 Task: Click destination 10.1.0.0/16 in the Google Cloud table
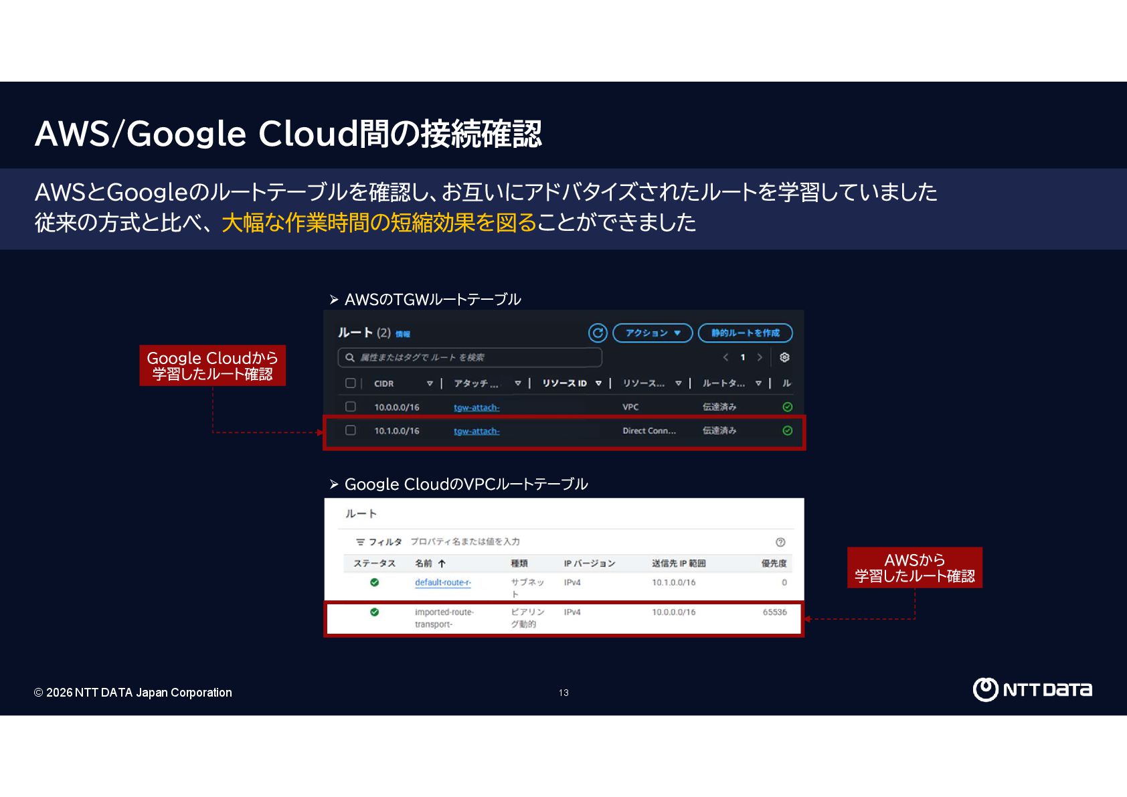coord(674,582)
